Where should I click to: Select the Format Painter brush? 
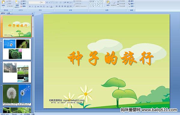(8, 6)
